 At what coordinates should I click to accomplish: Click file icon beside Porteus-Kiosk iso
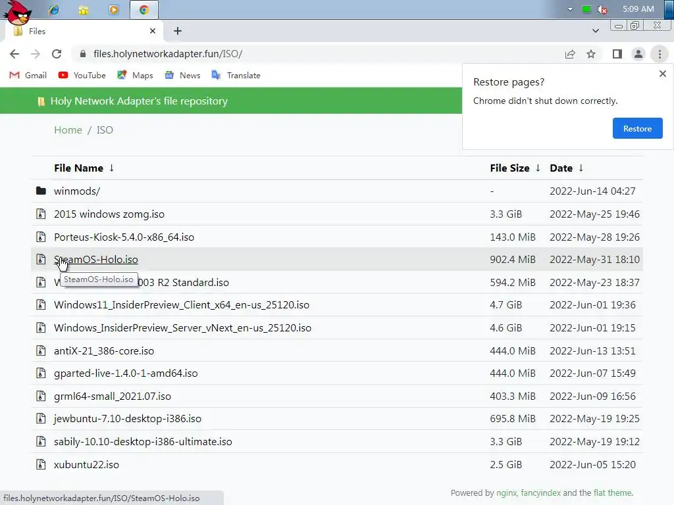click(x=41, y=237)
